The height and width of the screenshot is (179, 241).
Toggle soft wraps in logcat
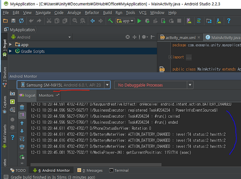(22, 139)
